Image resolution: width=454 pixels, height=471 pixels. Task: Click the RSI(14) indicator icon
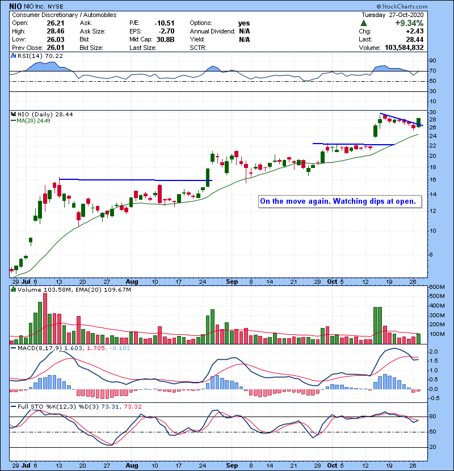coord(14,56)
